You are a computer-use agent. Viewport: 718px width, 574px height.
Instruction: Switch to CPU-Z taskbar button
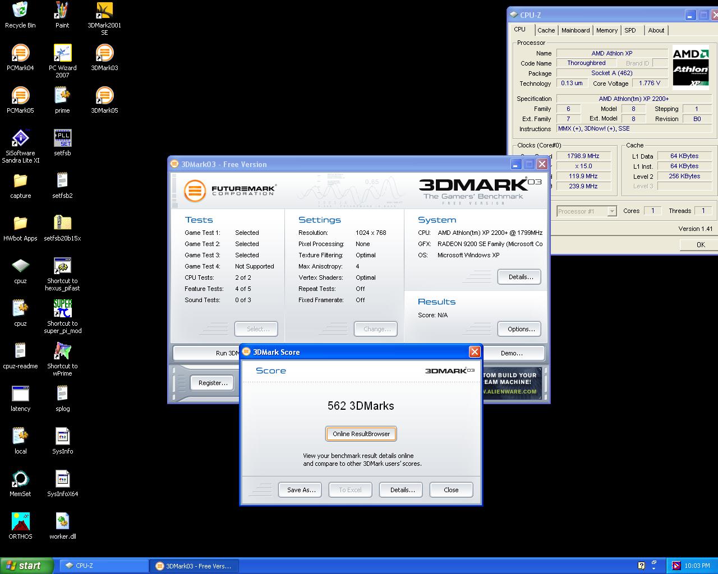[104, 566]
